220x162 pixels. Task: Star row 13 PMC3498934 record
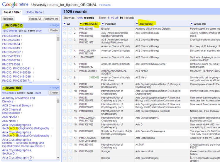click(x=65, y=111)
